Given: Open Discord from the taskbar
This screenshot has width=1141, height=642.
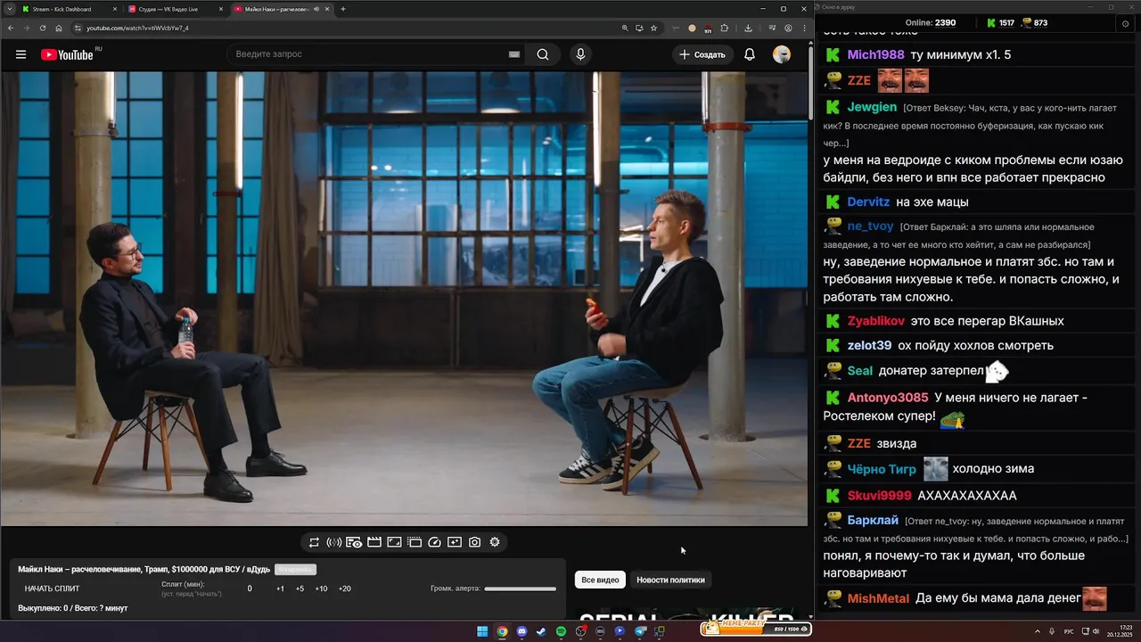Looking at the screenshot, I should [x=521, y=631].
